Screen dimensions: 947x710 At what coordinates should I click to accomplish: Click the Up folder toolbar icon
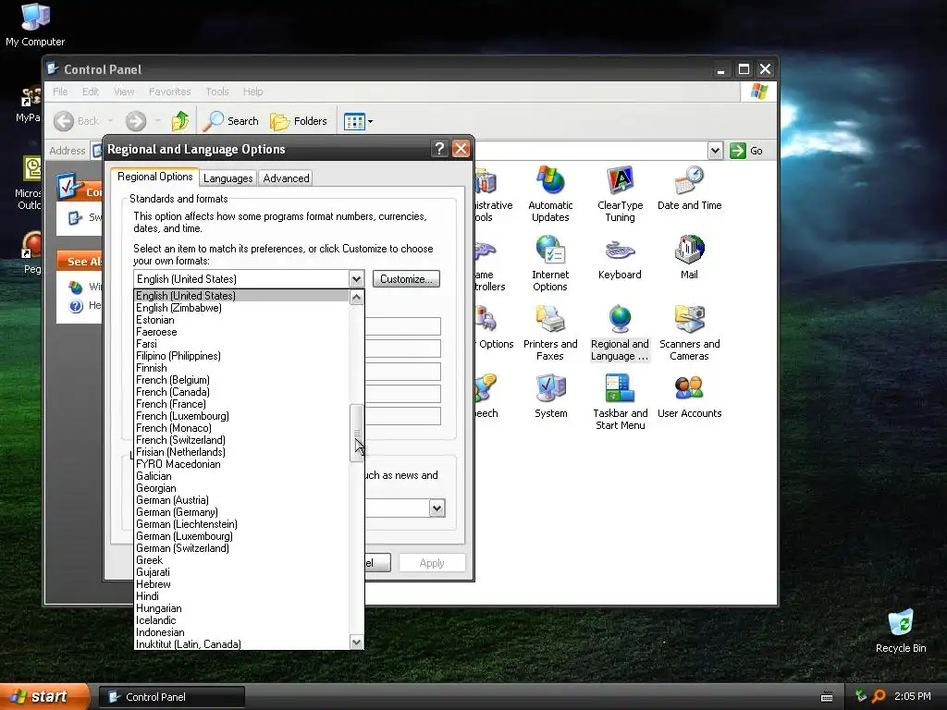point(180,121)
